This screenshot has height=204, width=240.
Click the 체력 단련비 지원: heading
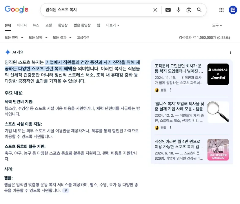tap(19, 102)
